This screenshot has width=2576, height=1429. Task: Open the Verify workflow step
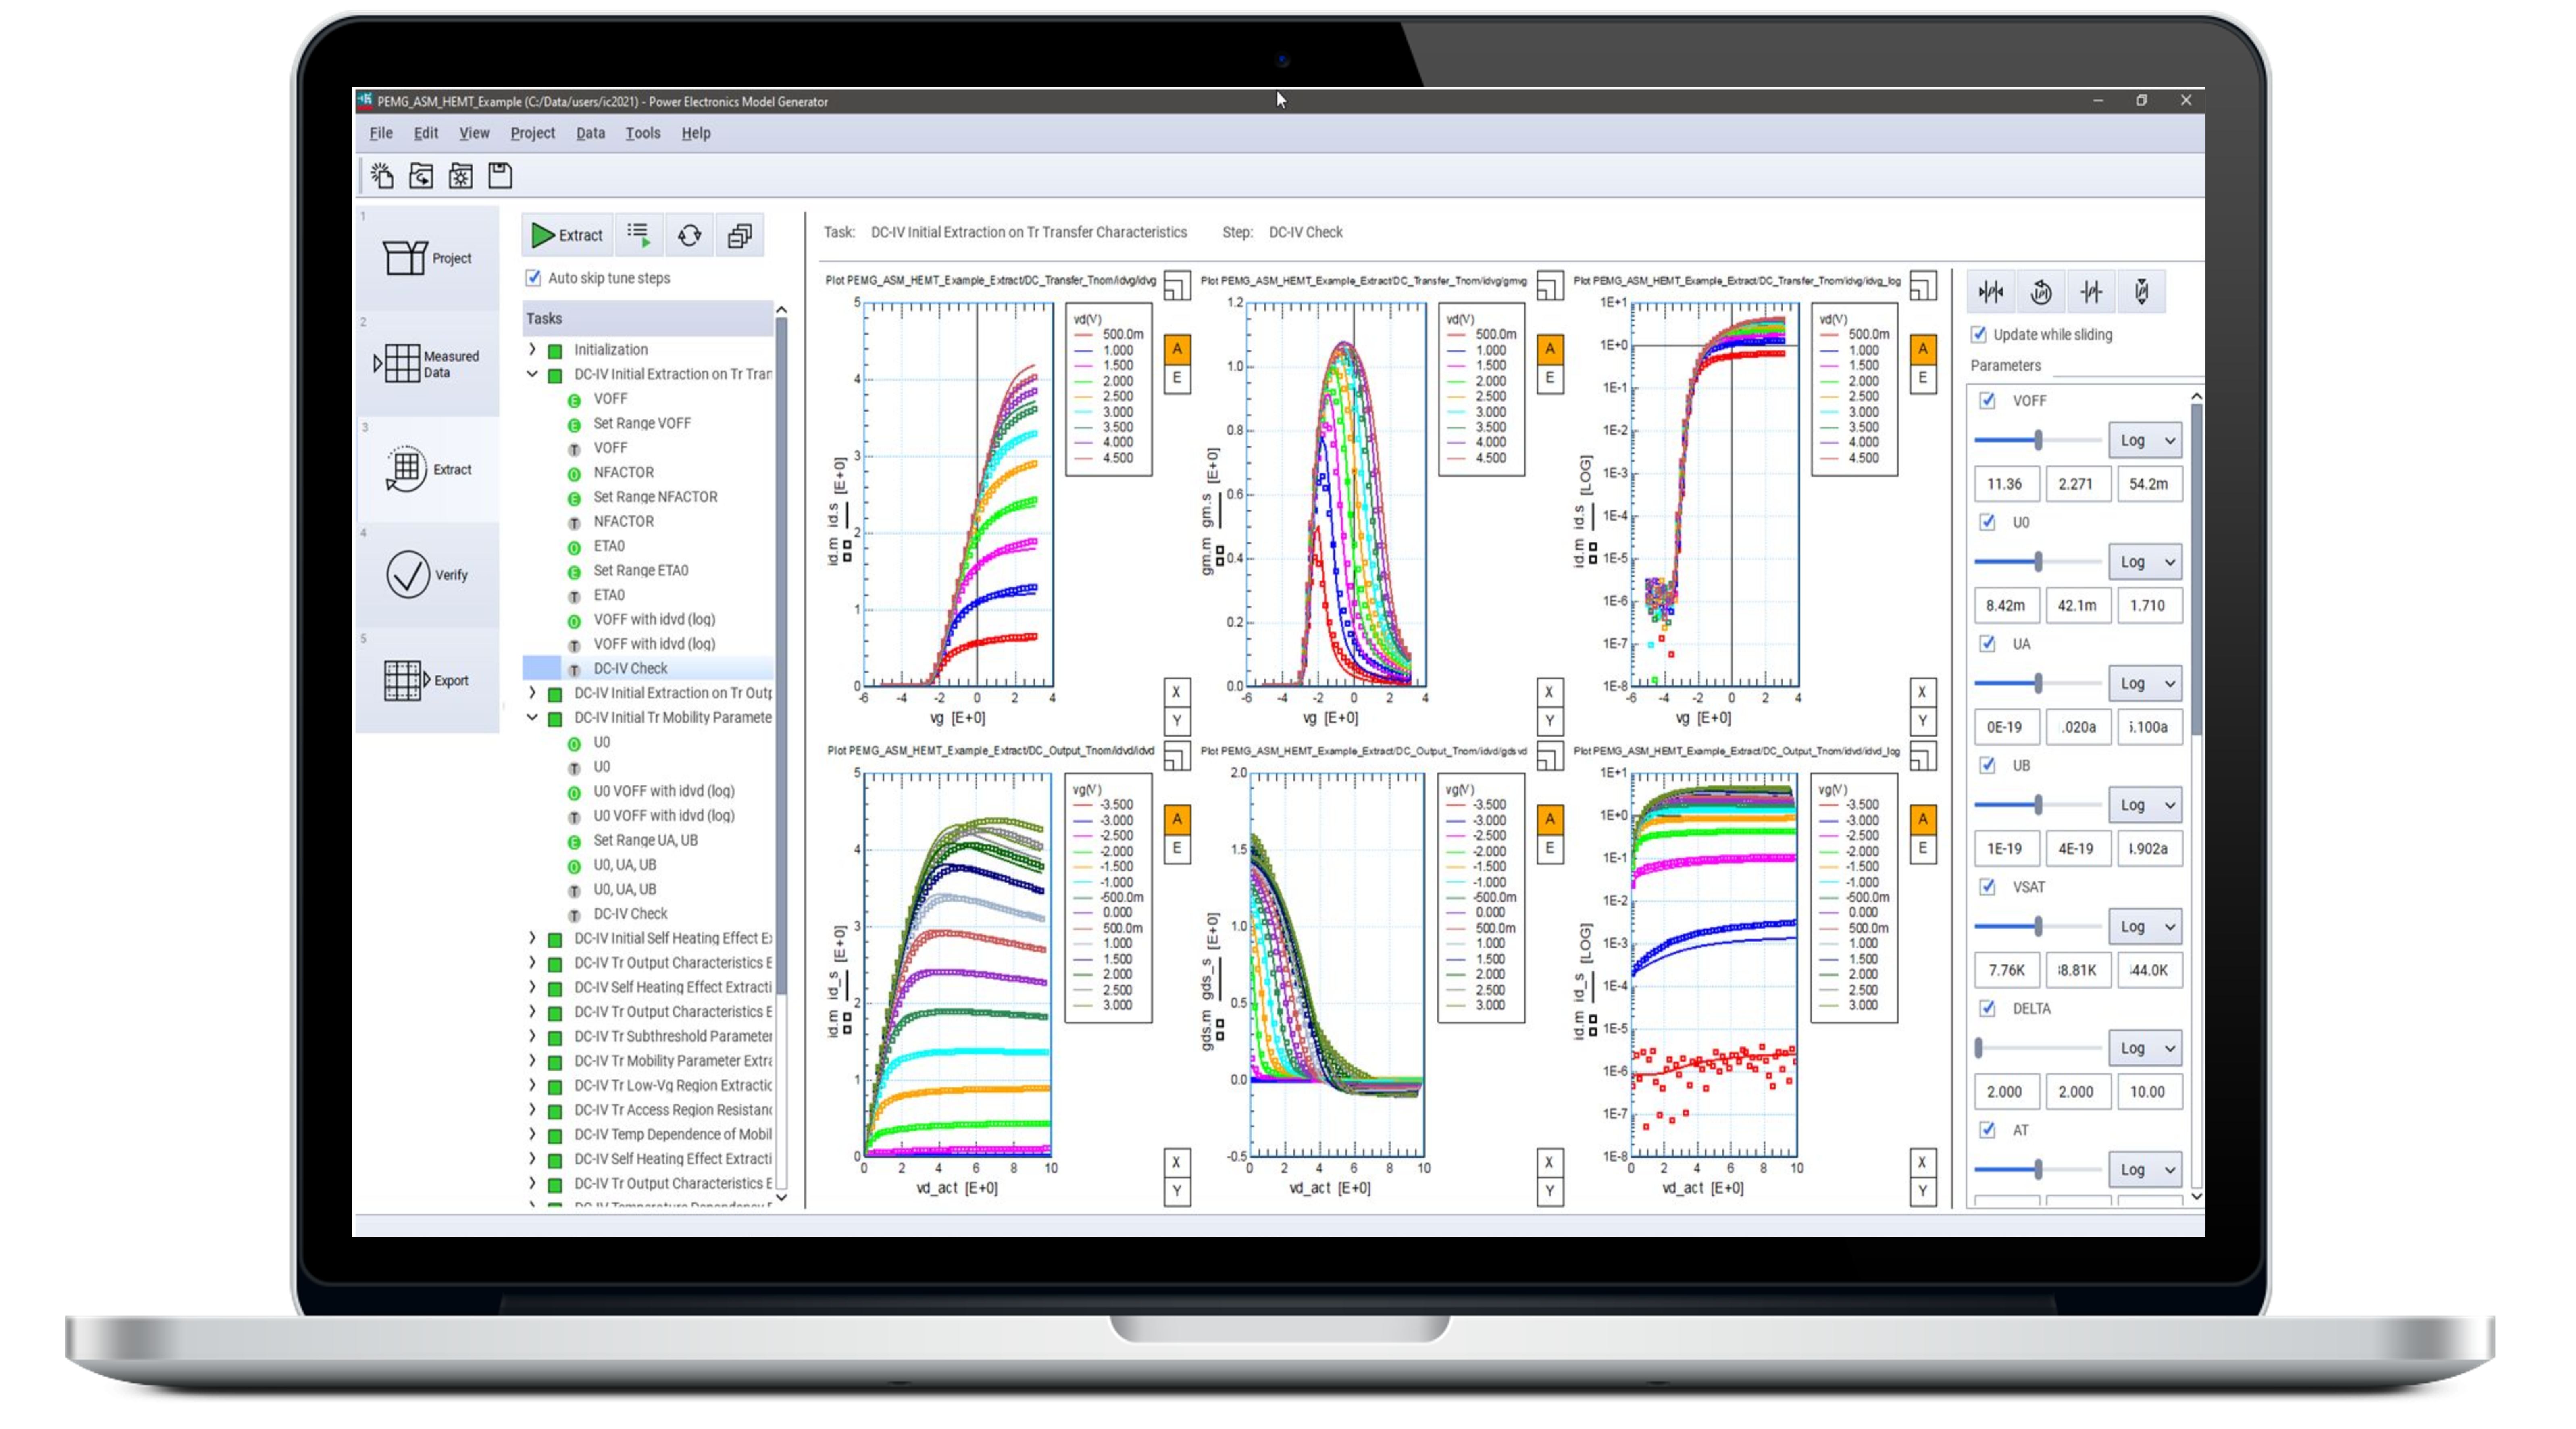click(x=428, y=574)
